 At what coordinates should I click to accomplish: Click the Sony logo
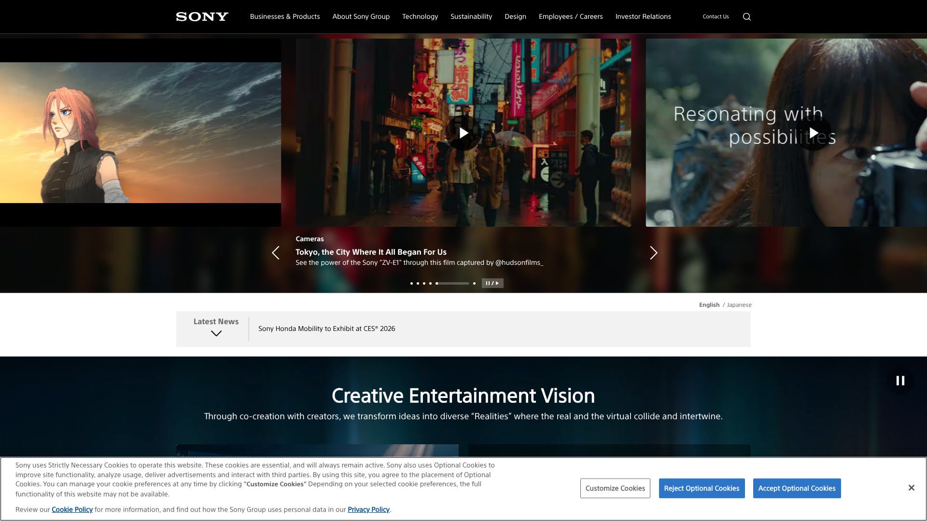pos(202,17)
